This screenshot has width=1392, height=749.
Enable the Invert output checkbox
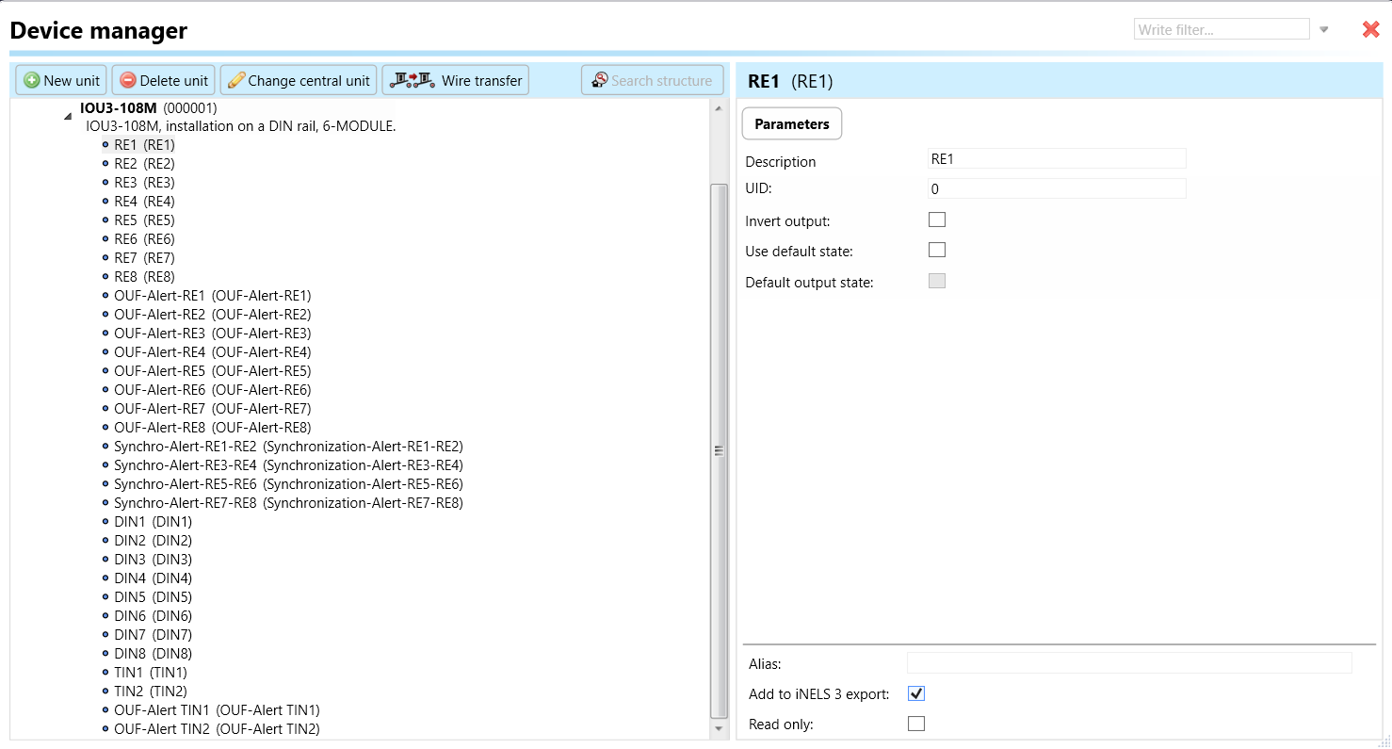937,220
